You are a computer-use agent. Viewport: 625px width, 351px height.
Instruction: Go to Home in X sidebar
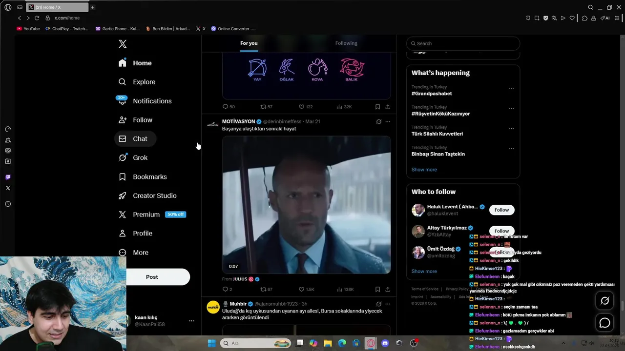135,63
